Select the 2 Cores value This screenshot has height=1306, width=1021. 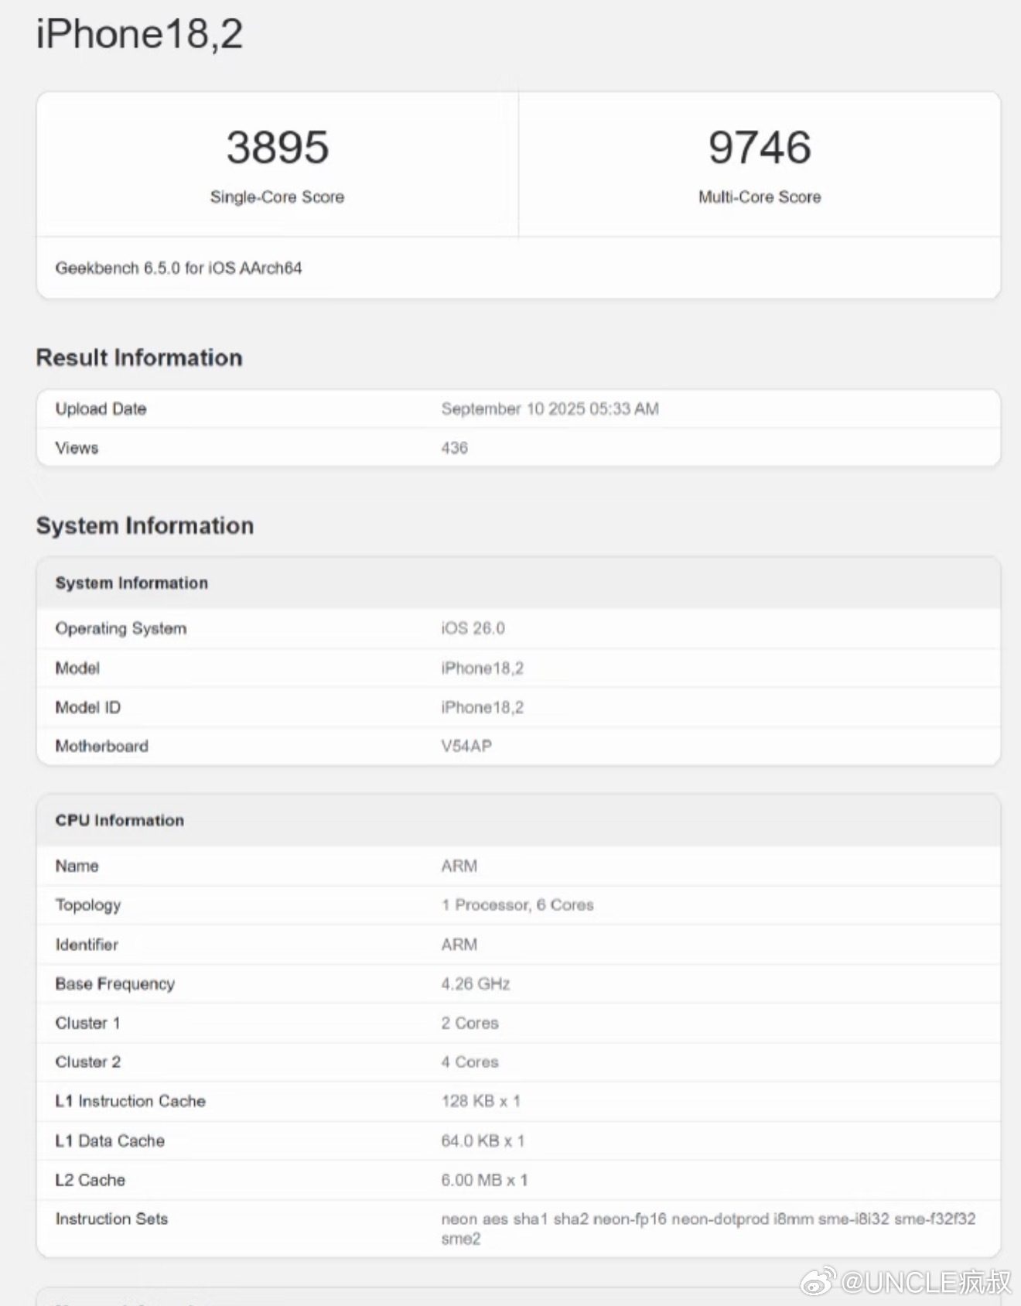[470, 1023]
